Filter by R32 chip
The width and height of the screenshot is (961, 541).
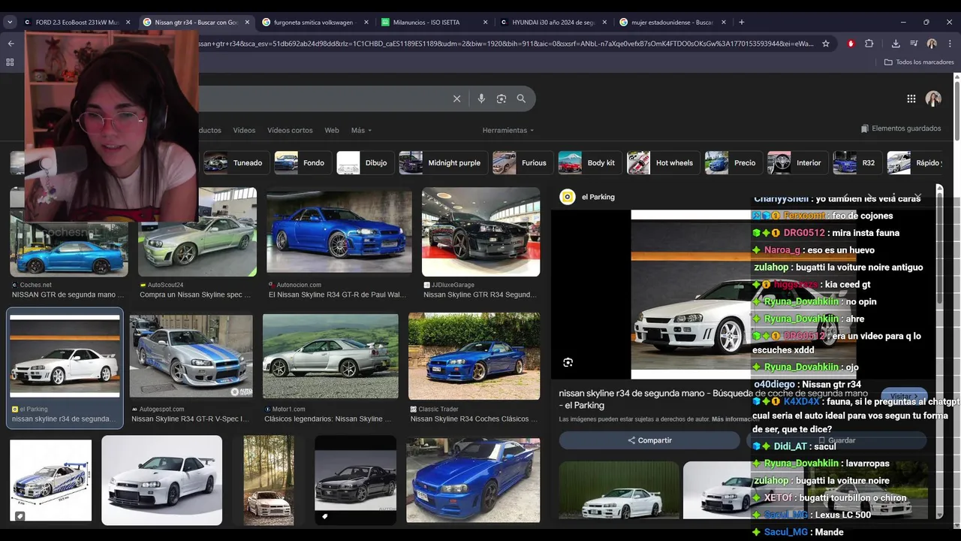(x=857, y=162)
